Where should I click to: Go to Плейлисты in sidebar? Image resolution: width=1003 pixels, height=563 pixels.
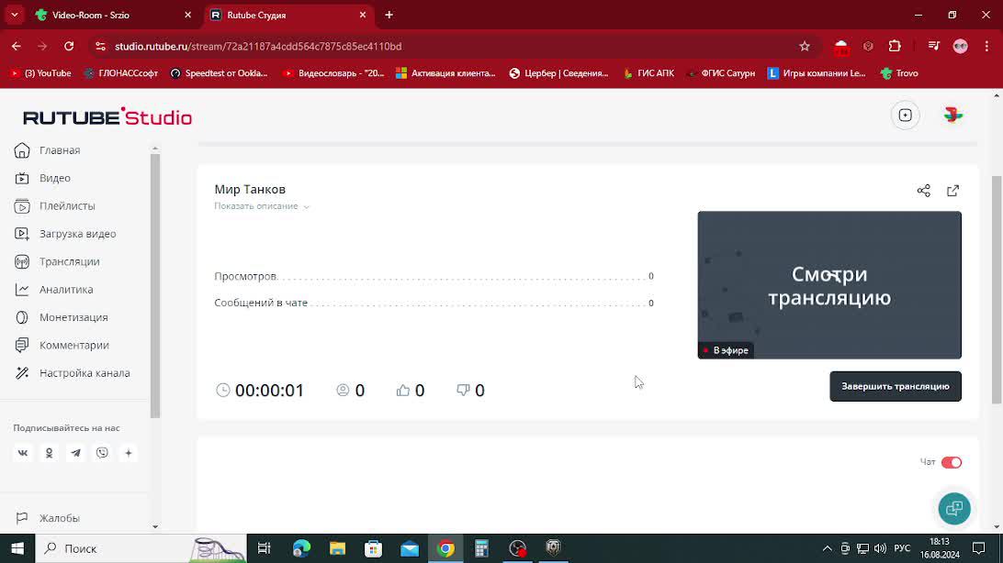(x=55, y=206)
